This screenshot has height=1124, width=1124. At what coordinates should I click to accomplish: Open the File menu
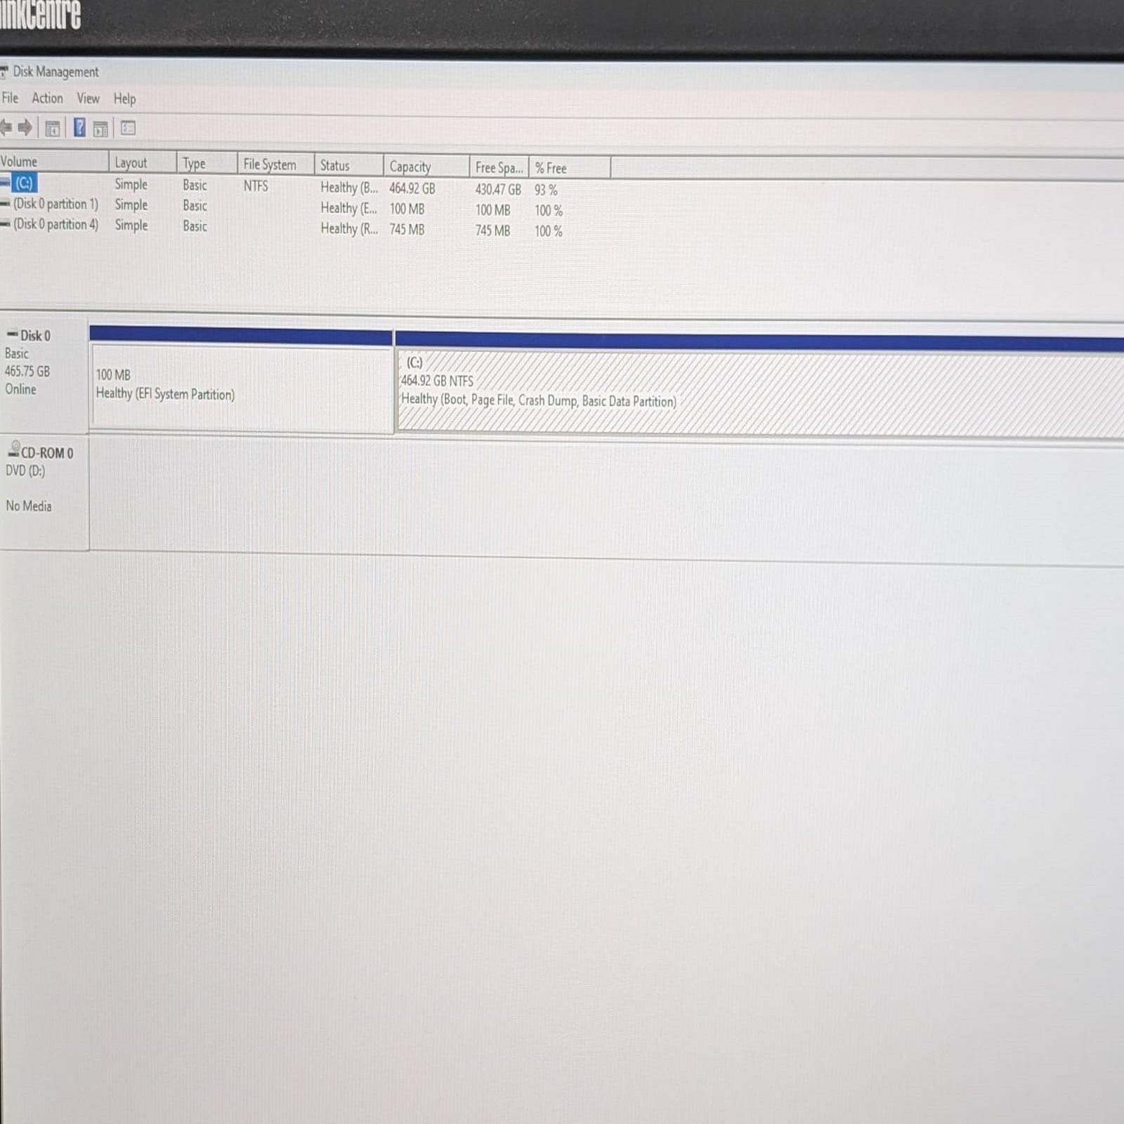coord(9,98)
